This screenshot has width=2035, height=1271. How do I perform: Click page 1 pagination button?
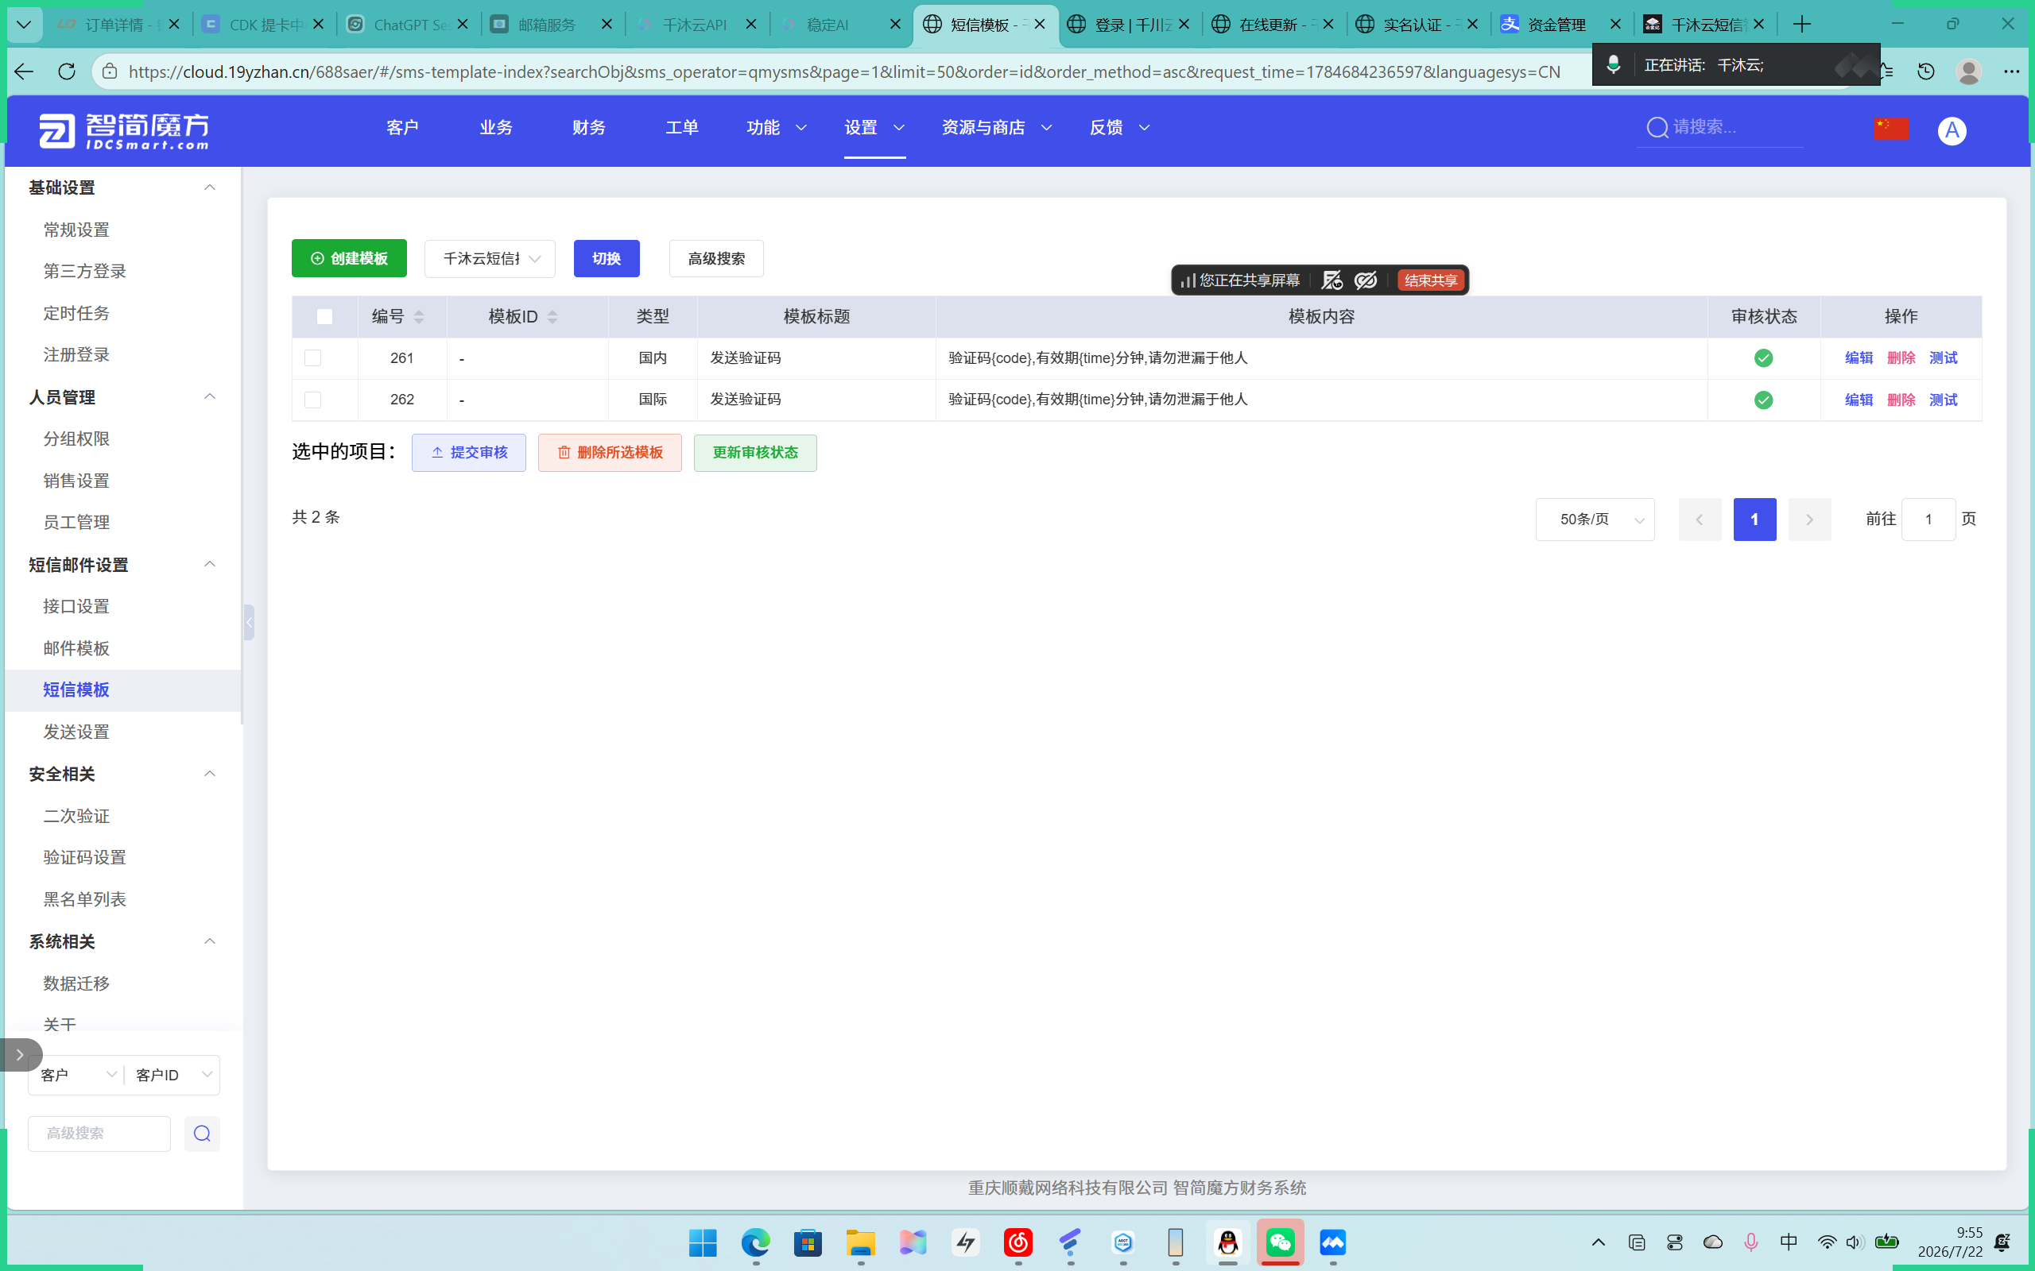[1754, 520]
